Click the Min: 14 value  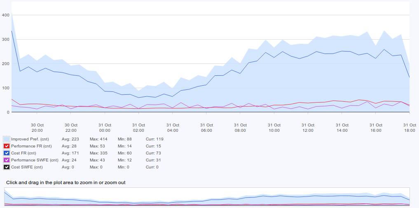click(124, 146)
